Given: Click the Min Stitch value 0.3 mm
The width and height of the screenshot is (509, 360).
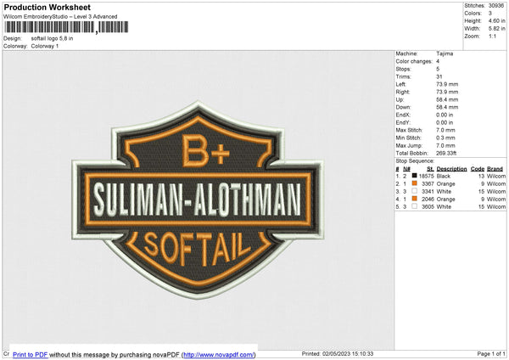Looking at the screenshot, I should point(445,138).
